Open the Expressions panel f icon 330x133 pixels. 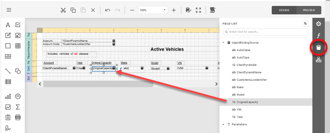pyautogui.click(x=319, y=36)
